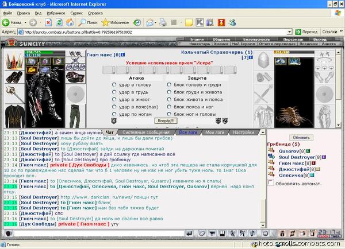The image size is (345, 249).
Task: Click the money bag icon in bottom bar
Action: 282,234
